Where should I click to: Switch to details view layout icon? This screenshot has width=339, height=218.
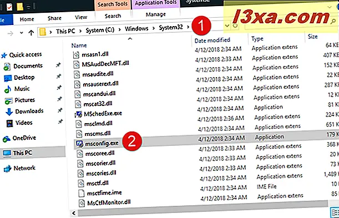point(335,212)
